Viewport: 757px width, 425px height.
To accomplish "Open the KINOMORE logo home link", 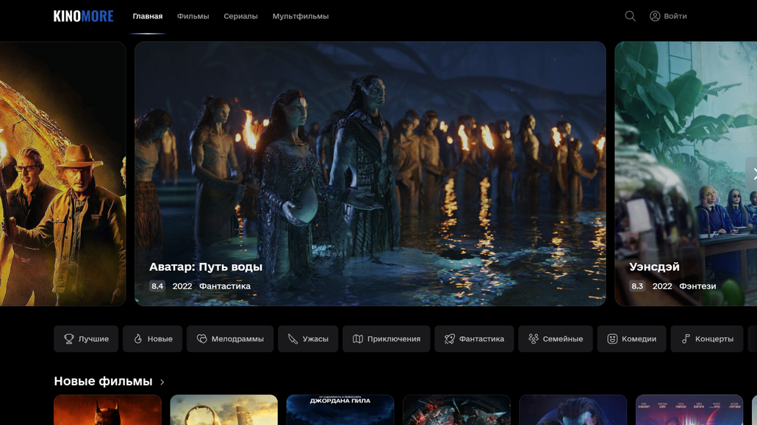I will click(83, 16).
